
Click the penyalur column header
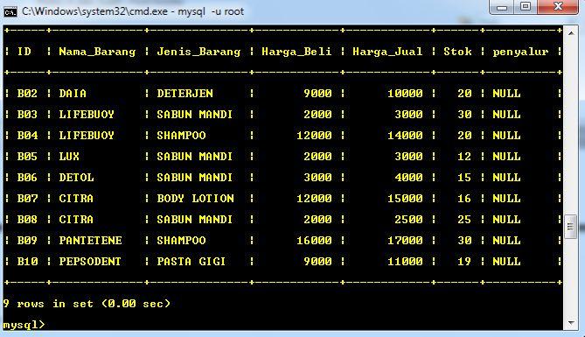click(520, 52)
